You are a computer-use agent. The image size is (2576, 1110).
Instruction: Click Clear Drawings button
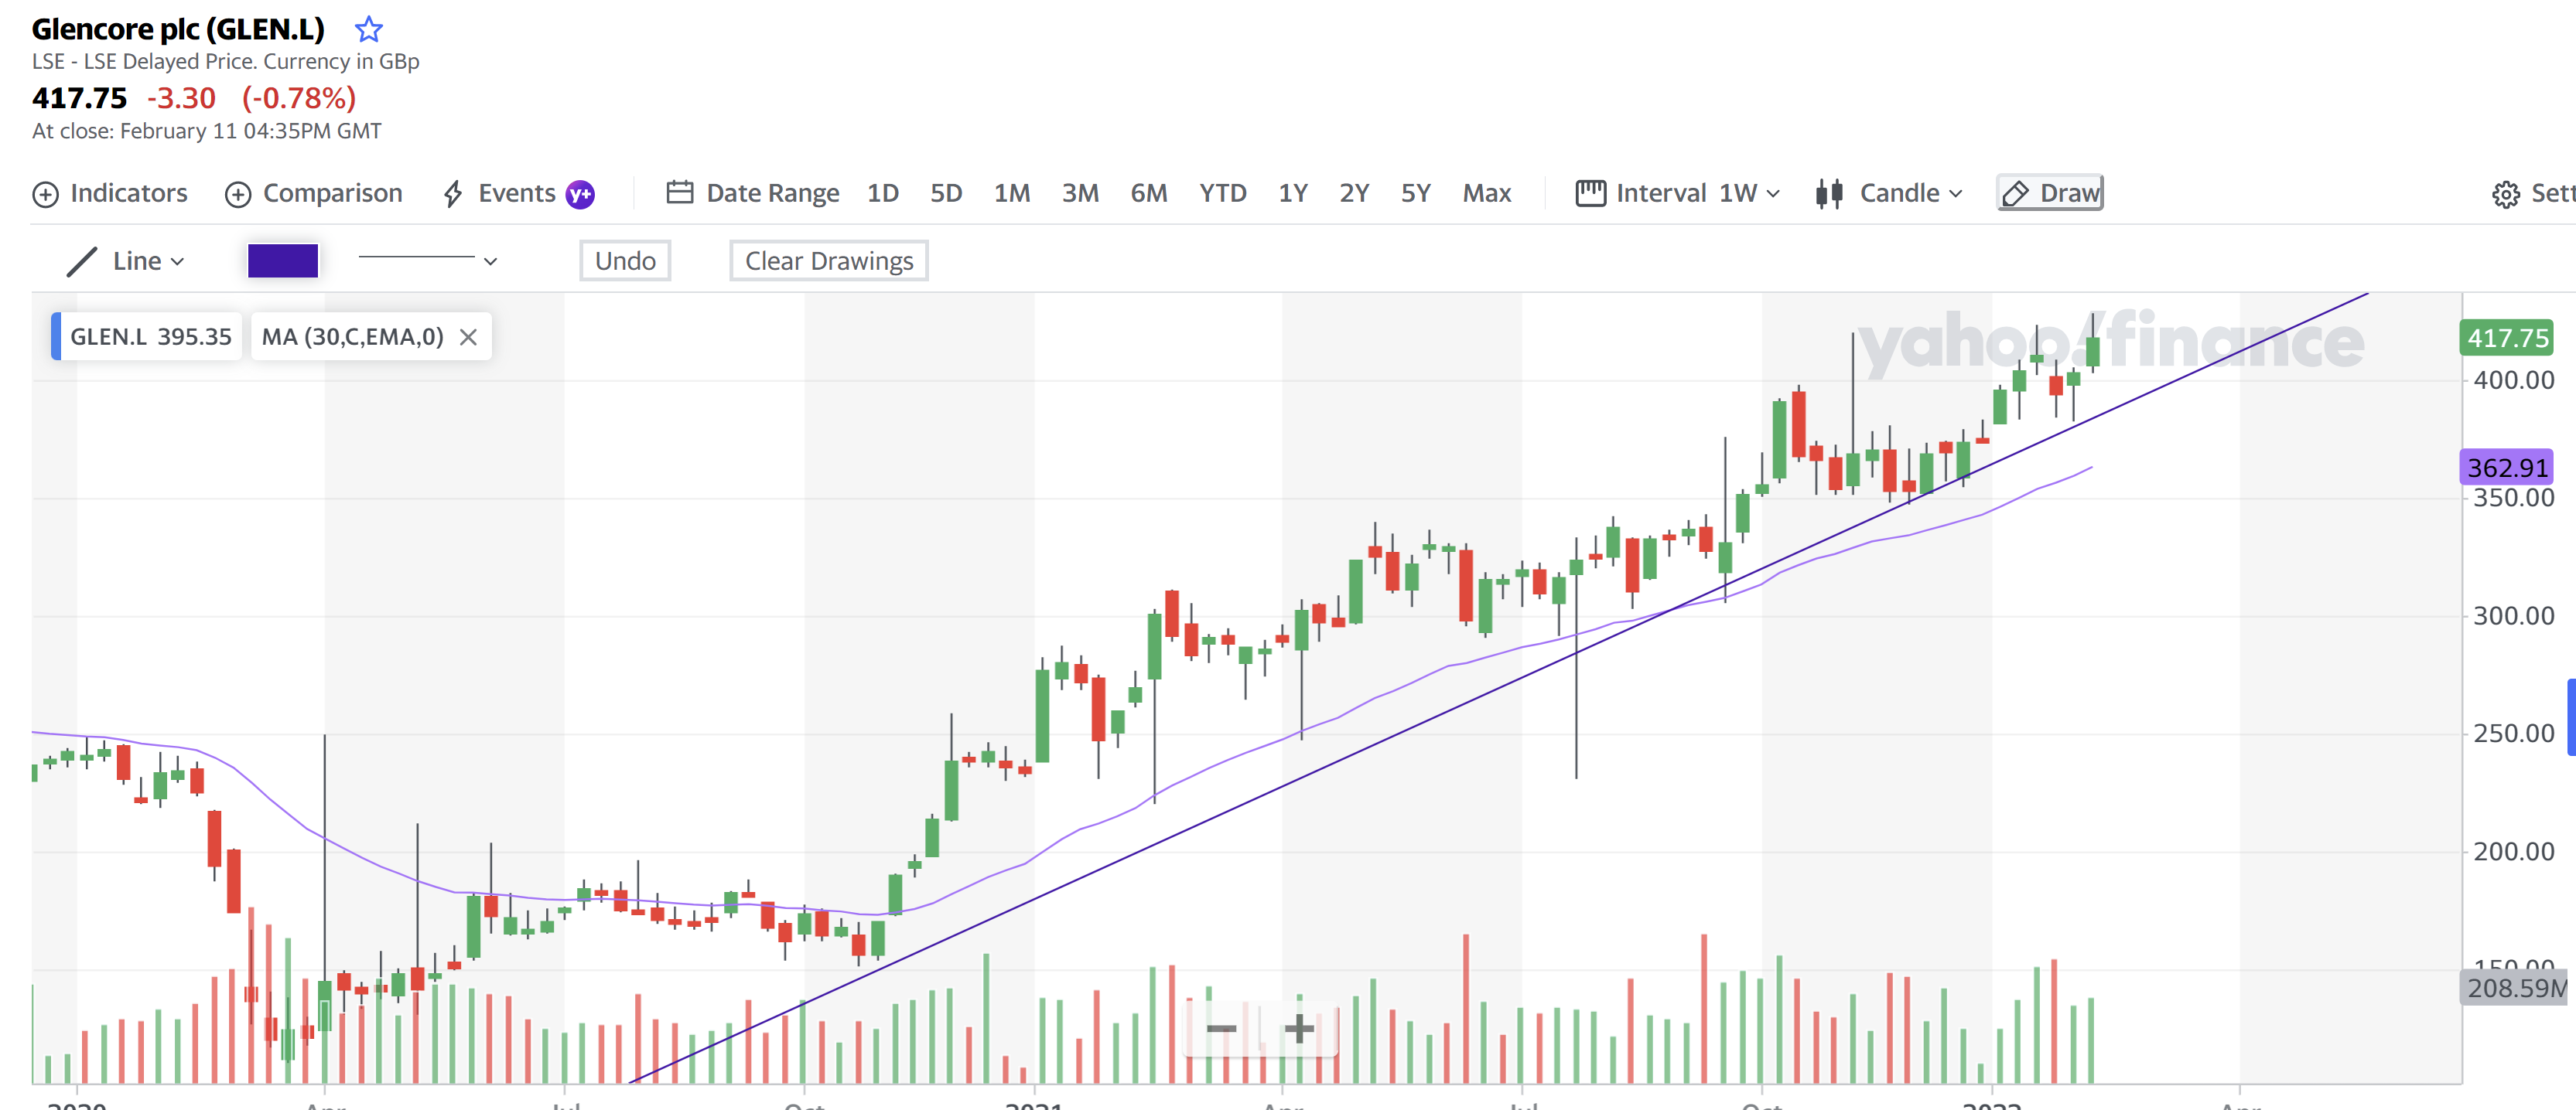(828, 260)
